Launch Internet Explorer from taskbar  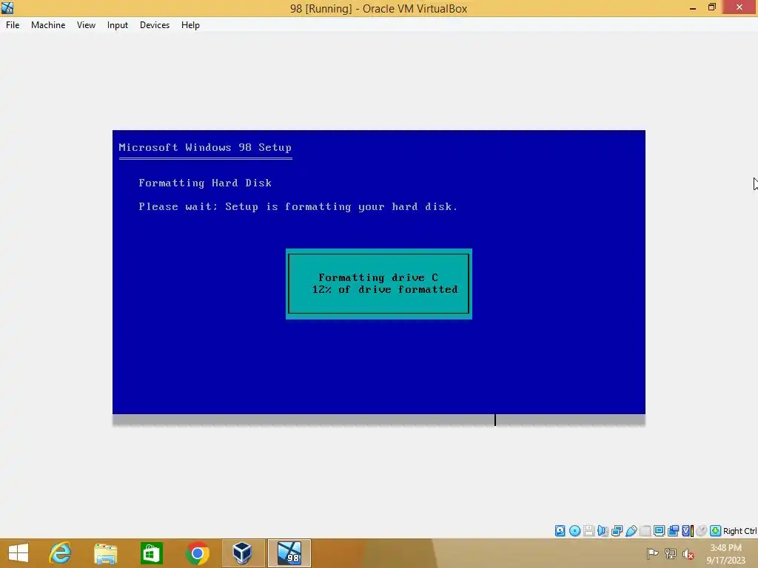coord(60,553)
